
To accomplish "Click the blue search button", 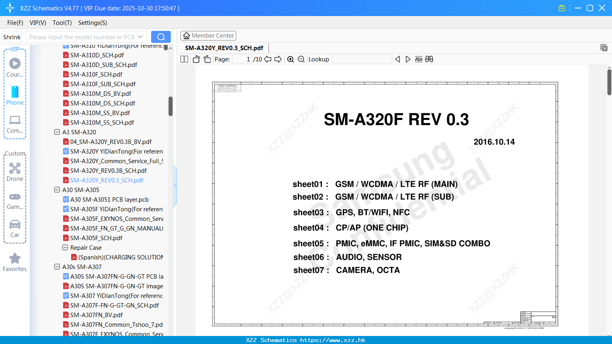I will coord(161,37).
